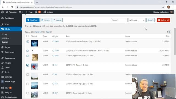This screenshot has width=176, height=99.
Task: Open the ID 237 origin link
Action: pyautogui.click(x=55, y=93)
